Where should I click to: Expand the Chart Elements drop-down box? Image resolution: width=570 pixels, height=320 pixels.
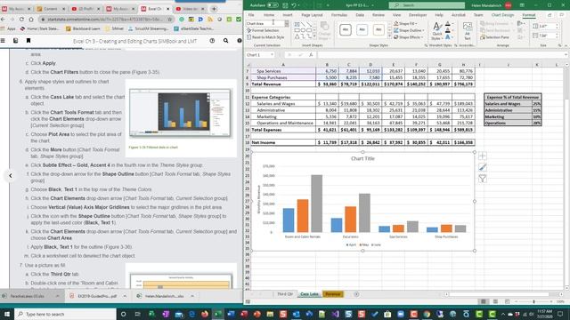pos(287,23)
